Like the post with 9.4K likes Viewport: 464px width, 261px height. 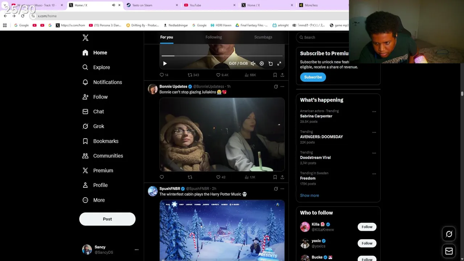(x=222, y=75)
